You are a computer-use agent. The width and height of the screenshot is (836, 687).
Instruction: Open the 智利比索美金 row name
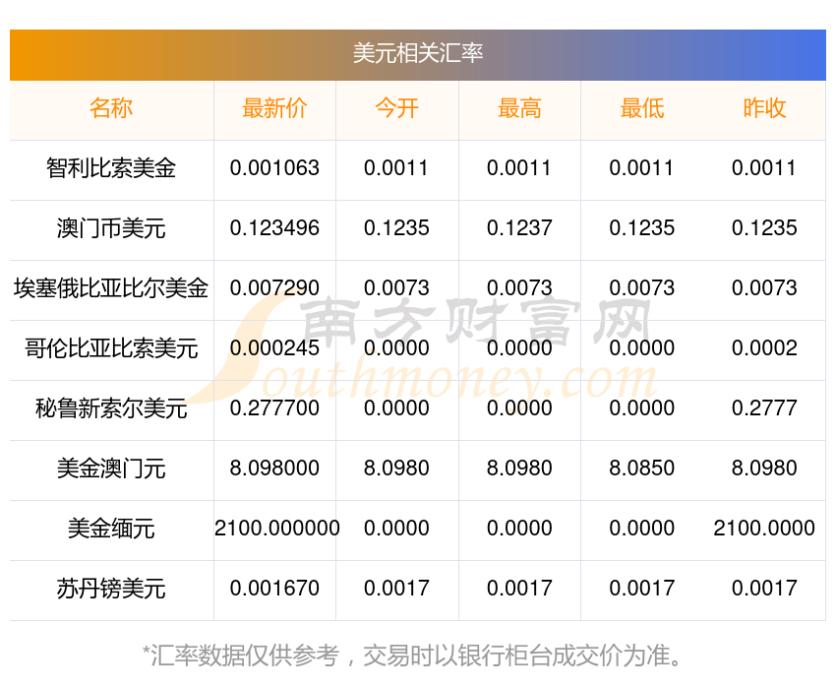(x=111, y=168)
